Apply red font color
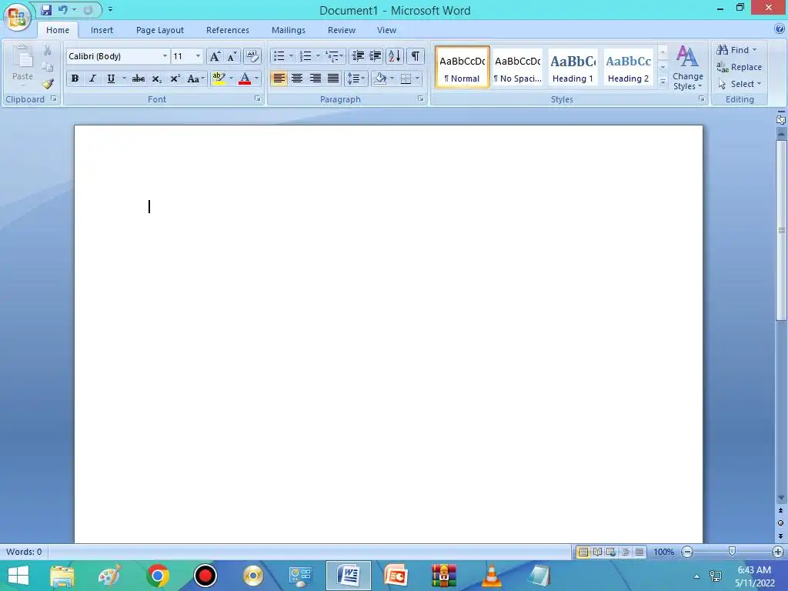This screenshot has height=591, width=788. (245, 78)
